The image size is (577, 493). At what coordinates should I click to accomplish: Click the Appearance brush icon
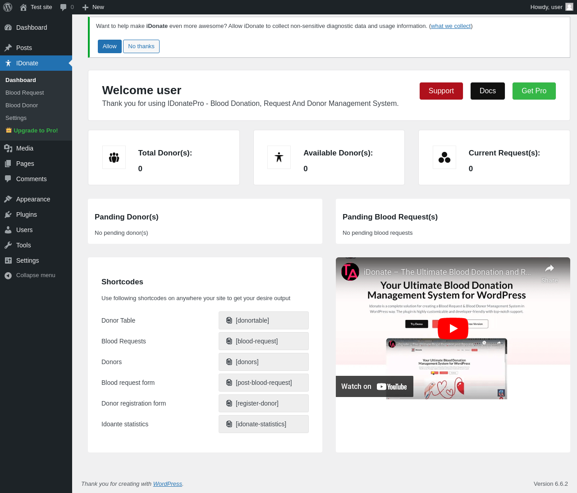(x=8, y=199)
